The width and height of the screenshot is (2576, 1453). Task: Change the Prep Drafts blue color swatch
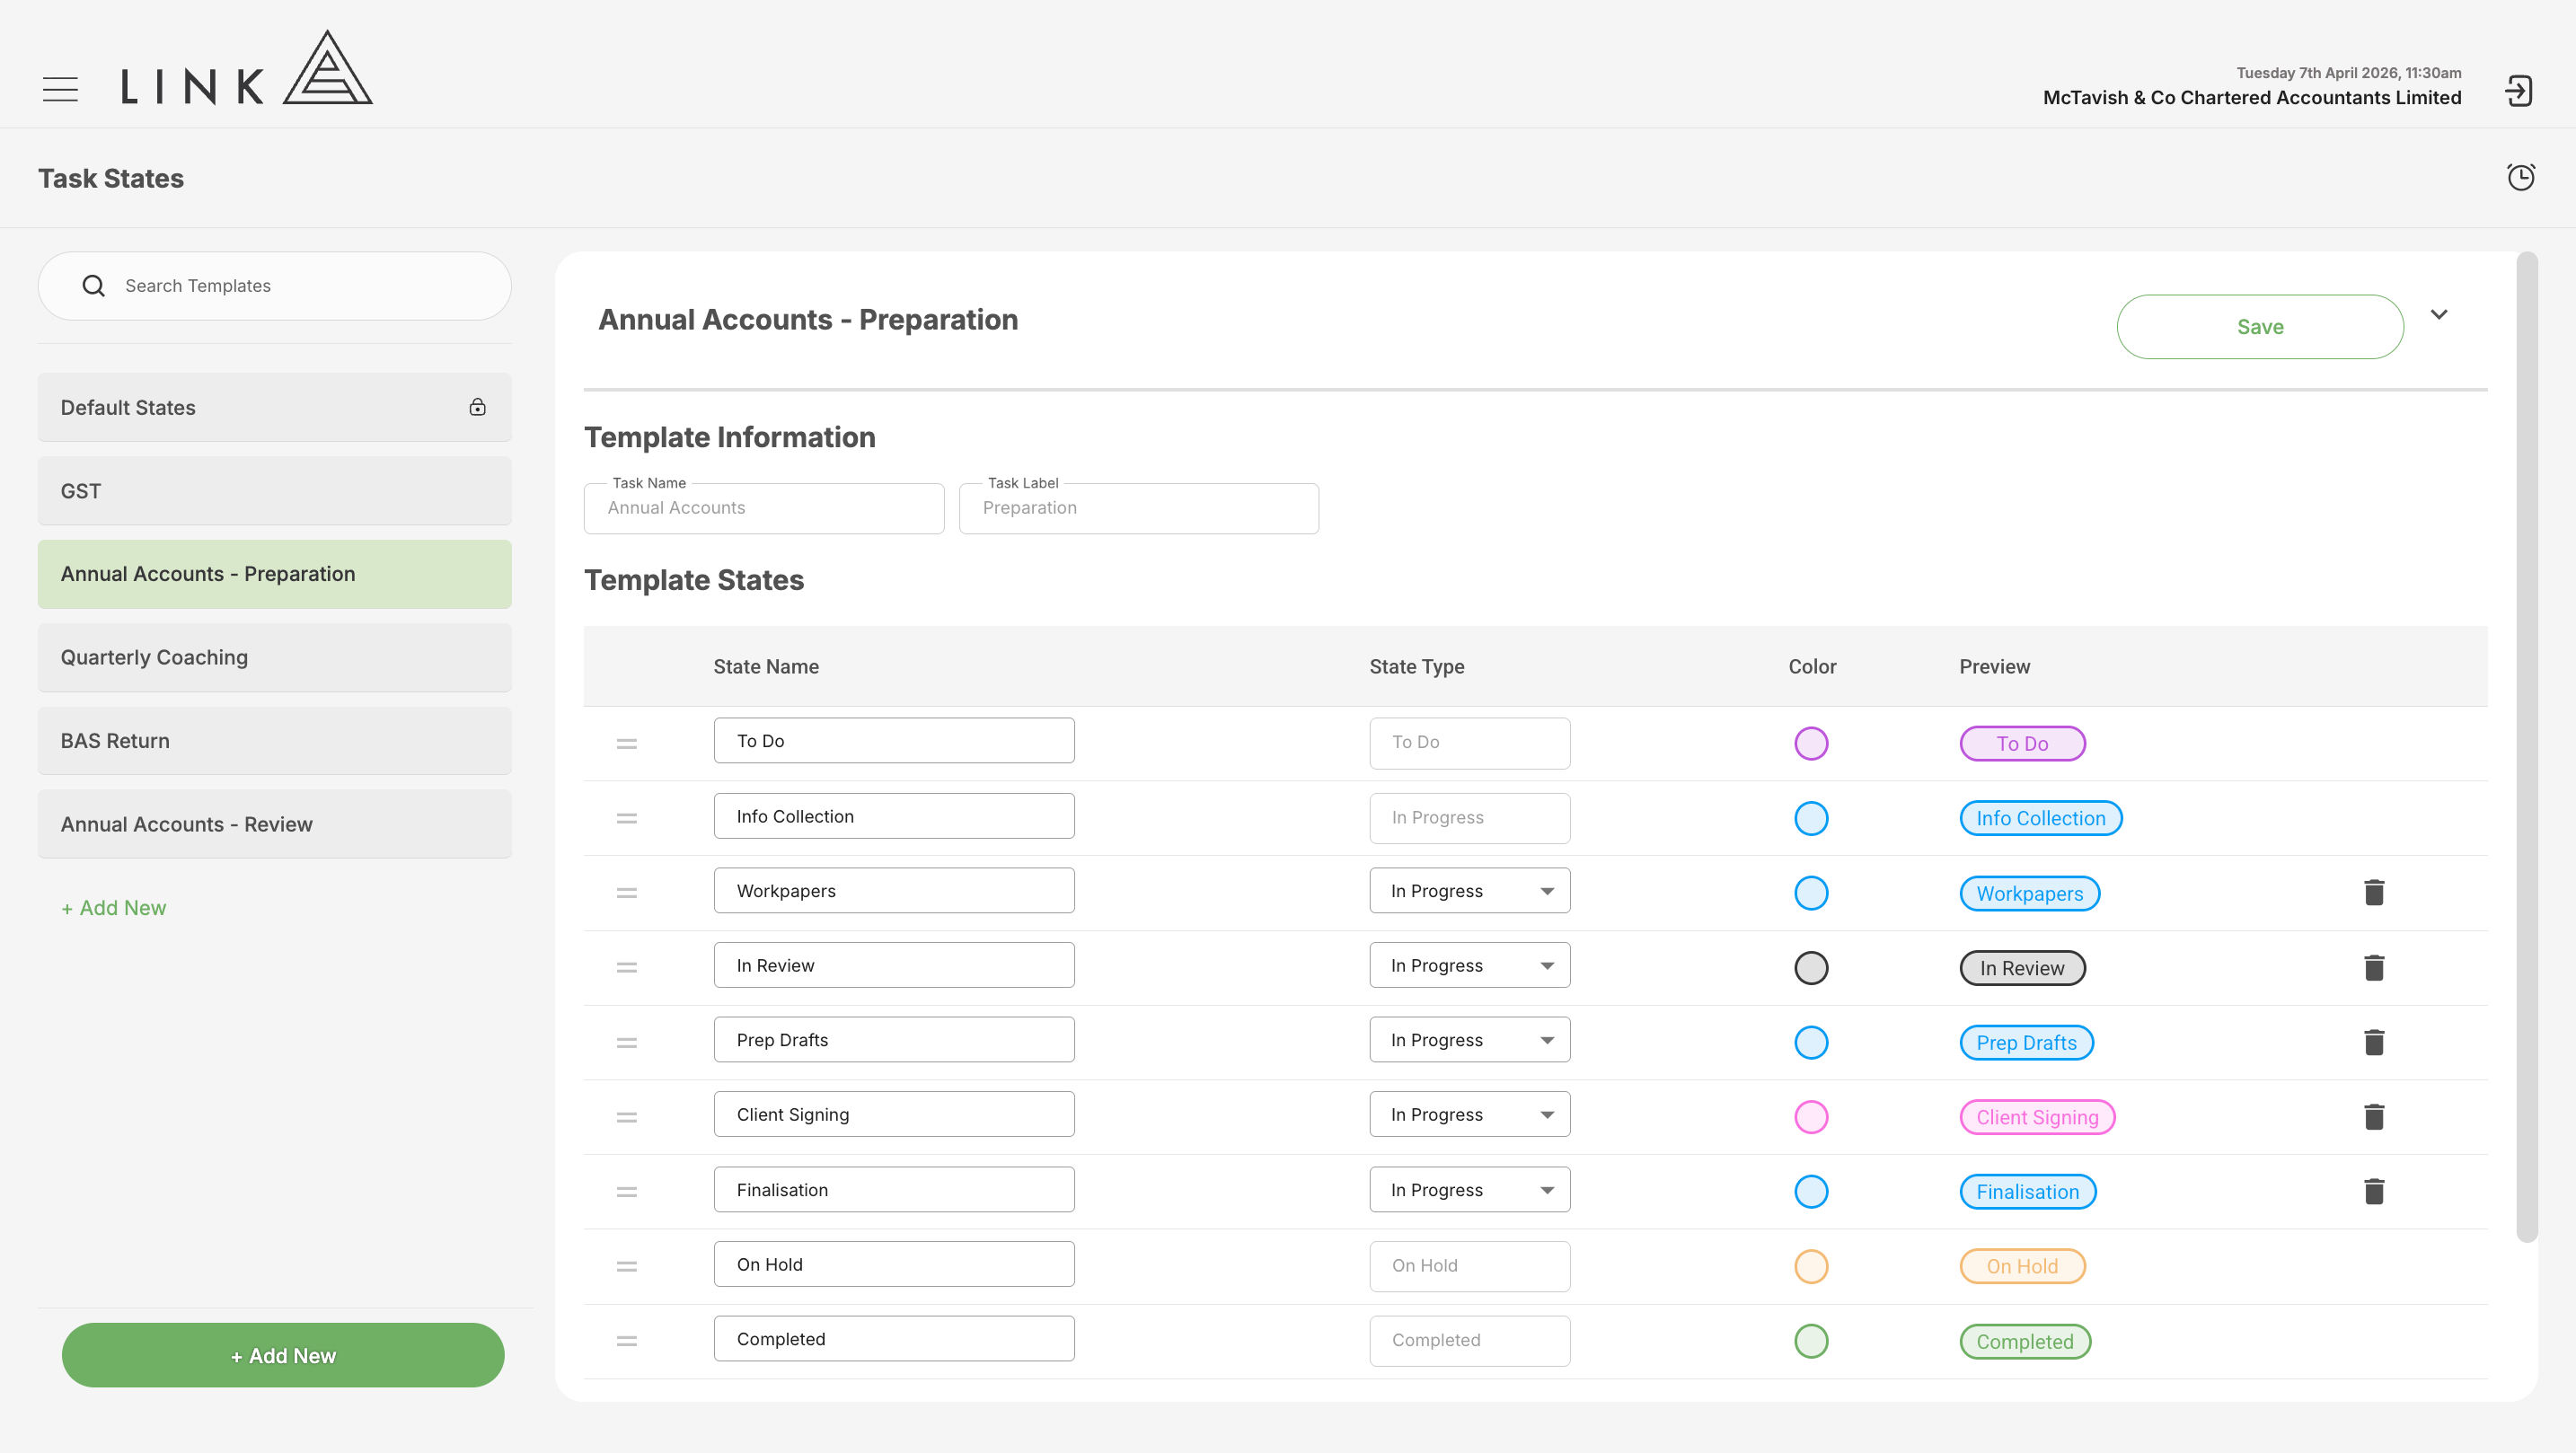tap(1810, 1042)
